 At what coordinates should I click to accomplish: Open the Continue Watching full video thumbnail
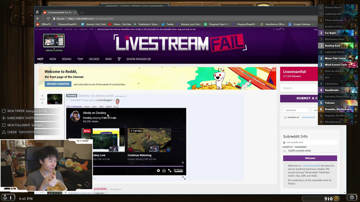[149, 140]
